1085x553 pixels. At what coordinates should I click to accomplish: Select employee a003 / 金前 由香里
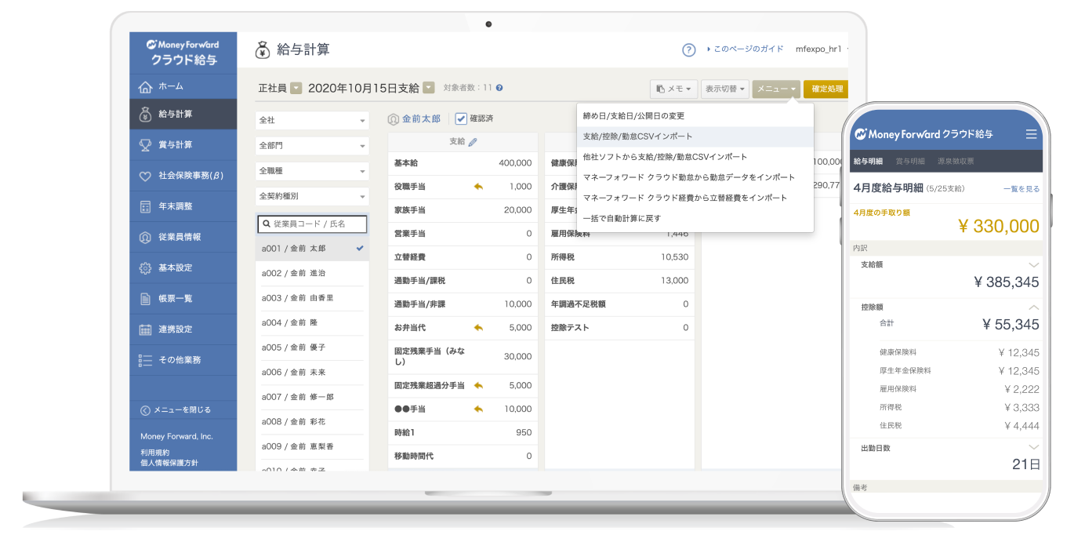pyautogui.click(x=312, y=298)
